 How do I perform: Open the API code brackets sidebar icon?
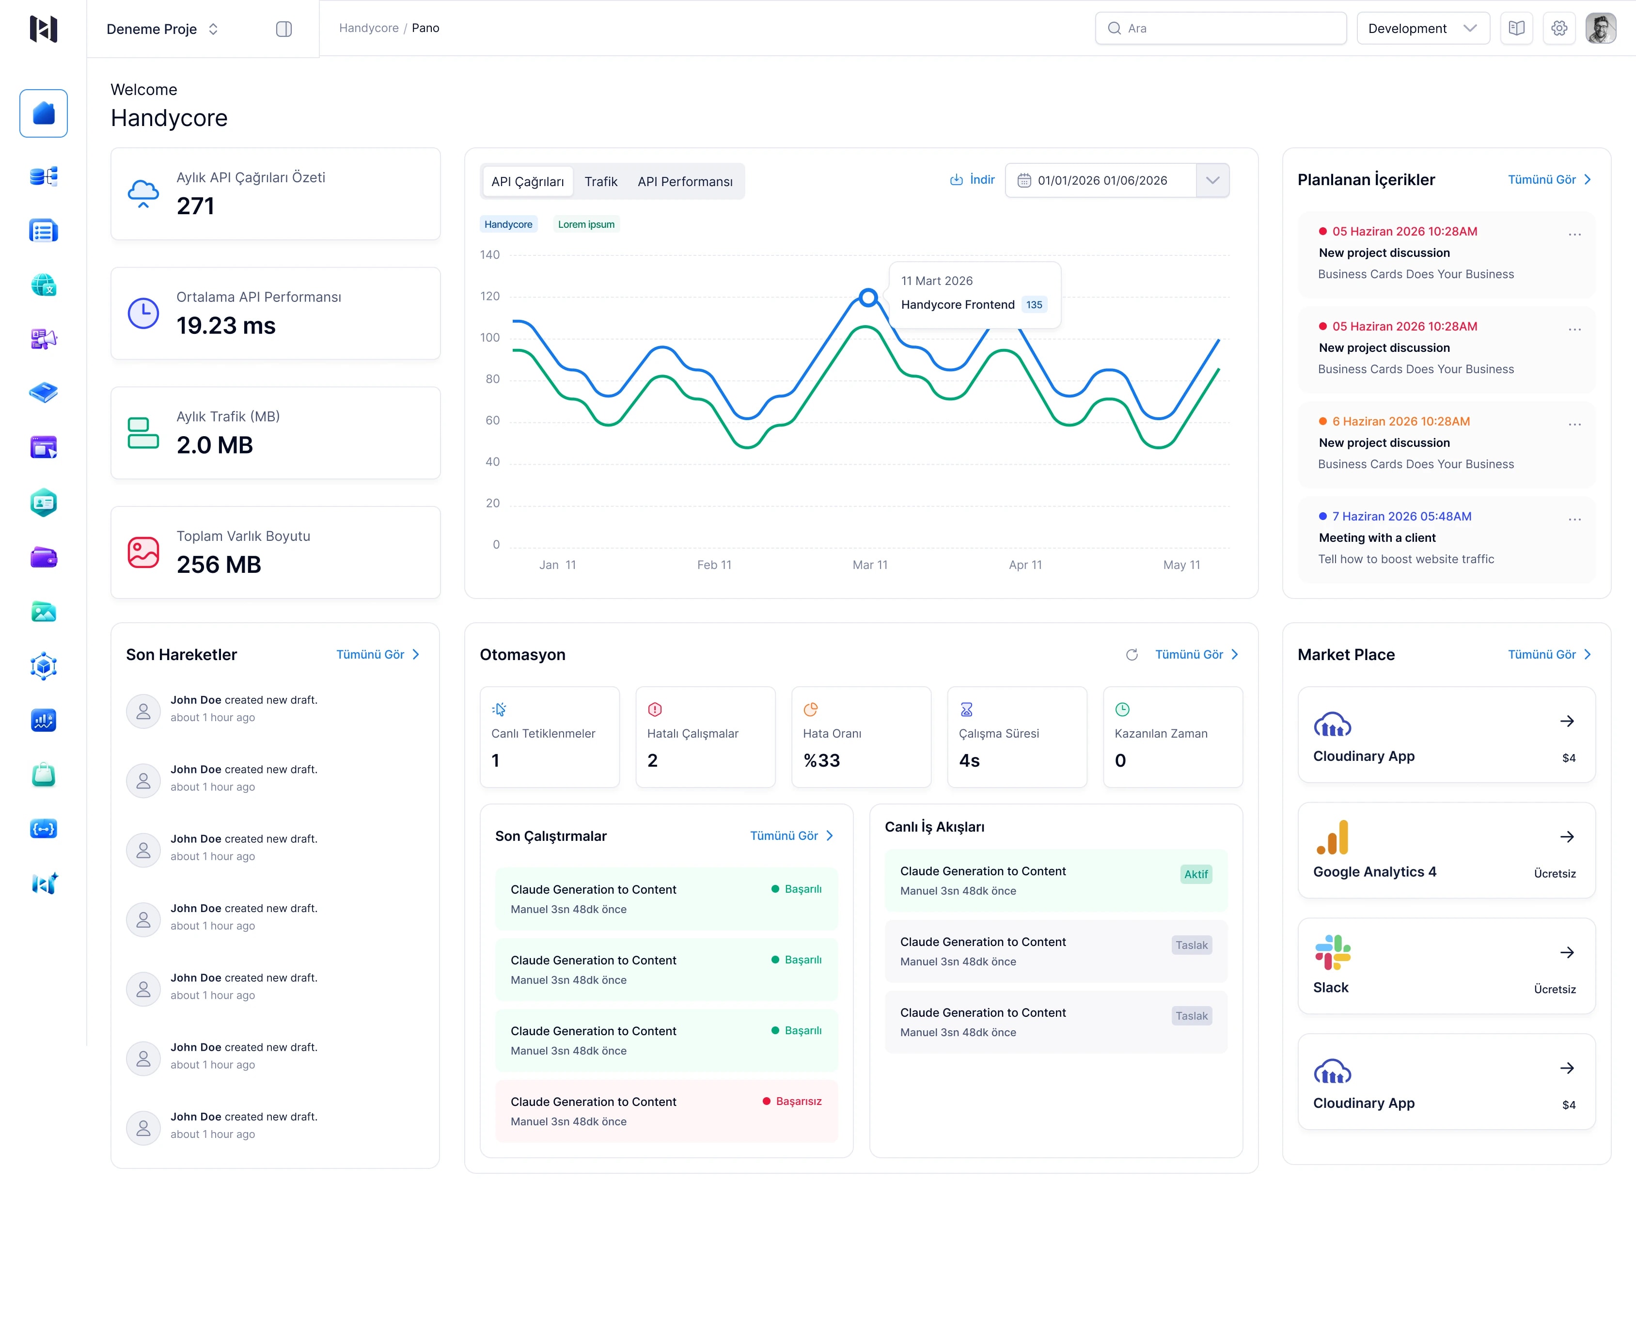(x=44, y=829)
